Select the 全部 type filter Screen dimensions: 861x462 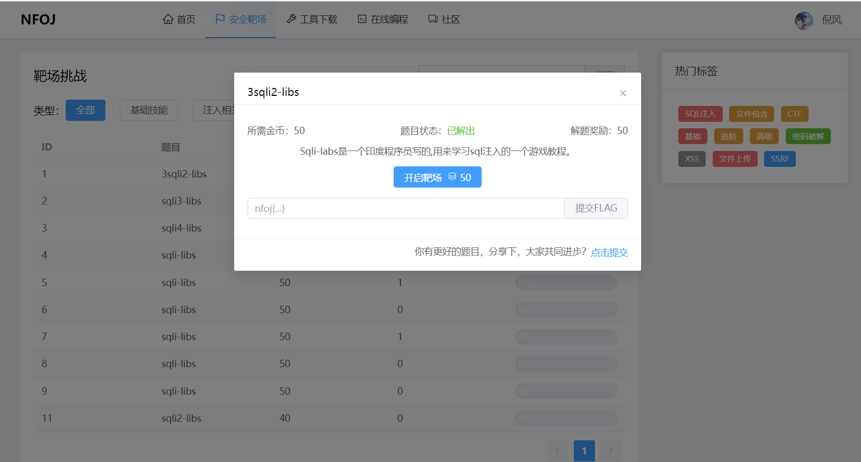click(x=85, y=110)
